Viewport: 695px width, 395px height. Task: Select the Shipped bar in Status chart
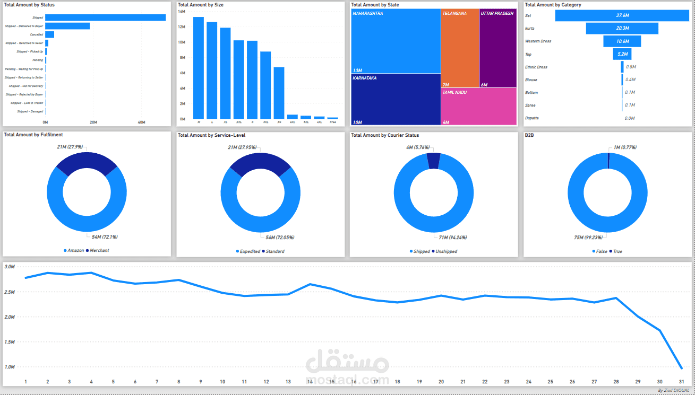pyautogui.click(x=105, y=16)
